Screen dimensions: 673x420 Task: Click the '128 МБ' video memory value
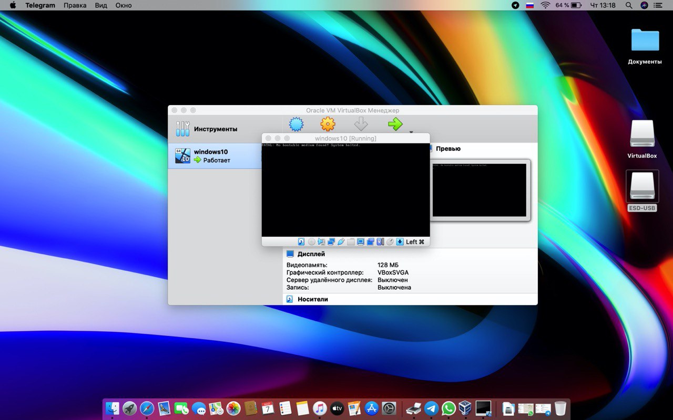point(388,265)
